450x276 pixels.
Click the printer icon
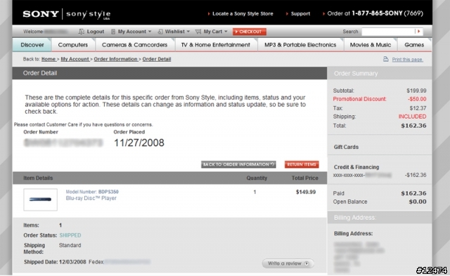tap(386, 59)
